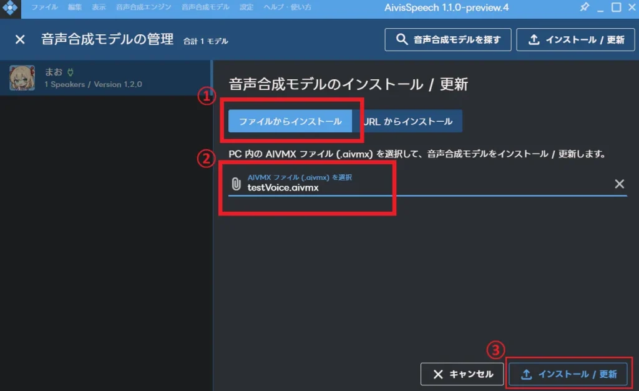Click the AivisSpeech logo icon
This screenshot has width=639, height=391.
click(x=9, y=7)
